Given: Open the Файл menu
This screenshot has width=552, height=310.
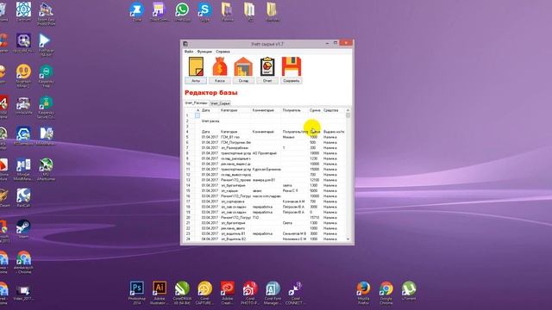Looking at the screenshot, I should click(x=189, y=52).
